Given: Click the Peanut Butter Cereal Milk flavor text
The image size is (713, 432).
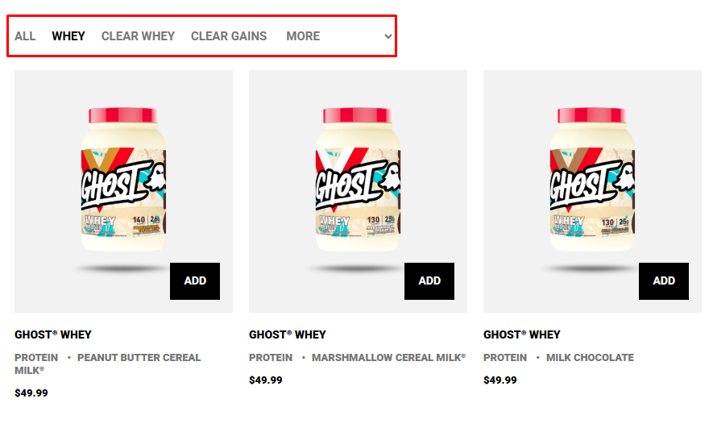Looking at the screenshot, I should 139,358.
